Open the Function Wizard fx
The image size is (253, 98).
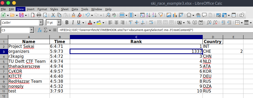[x=39, y=30]
